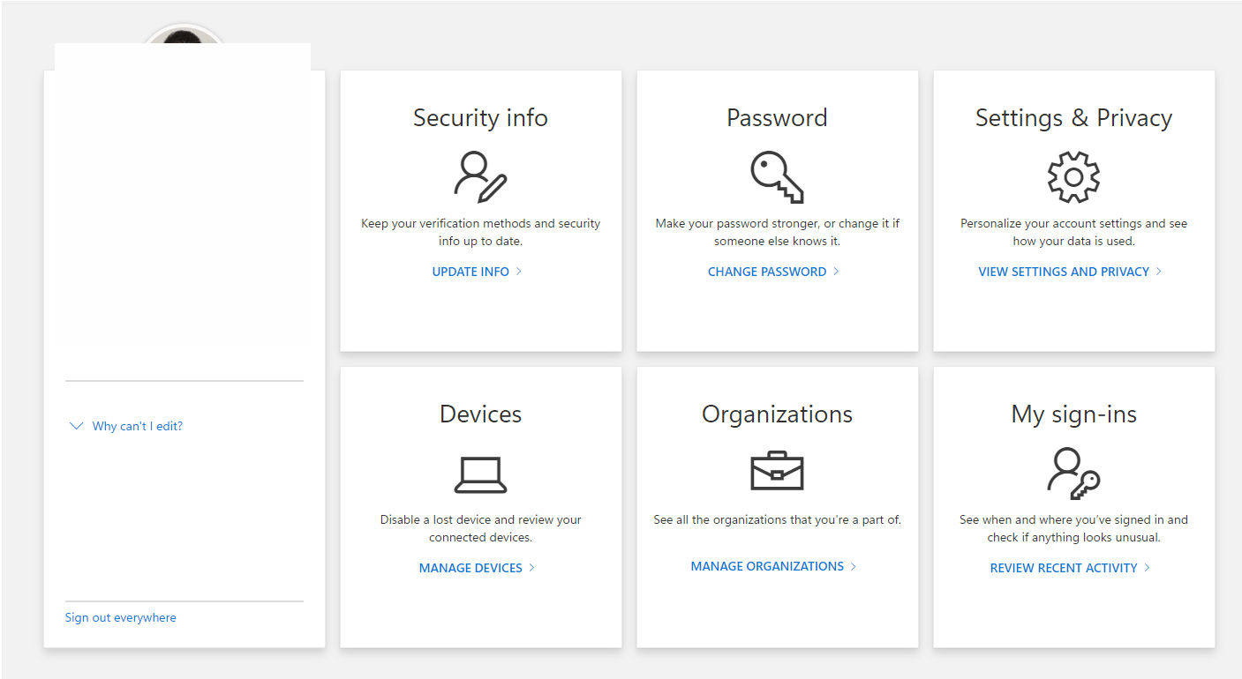The image size is (1242, 679).
Task: Click the Organizations briefcase icon
Action: 777,472
